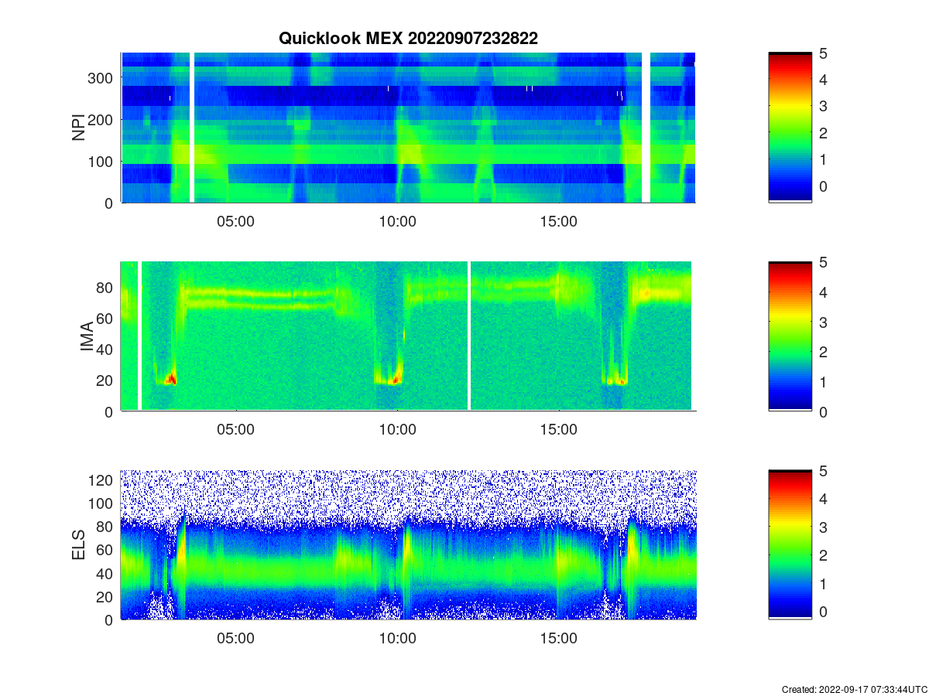The width and height of the screenshot is (929, 696).
Task: Click the "05:00" tick under the IMA panel
Action: tap(235, 430)
